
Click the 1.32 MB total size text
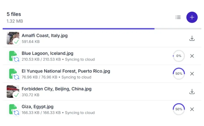coord(15,21)
